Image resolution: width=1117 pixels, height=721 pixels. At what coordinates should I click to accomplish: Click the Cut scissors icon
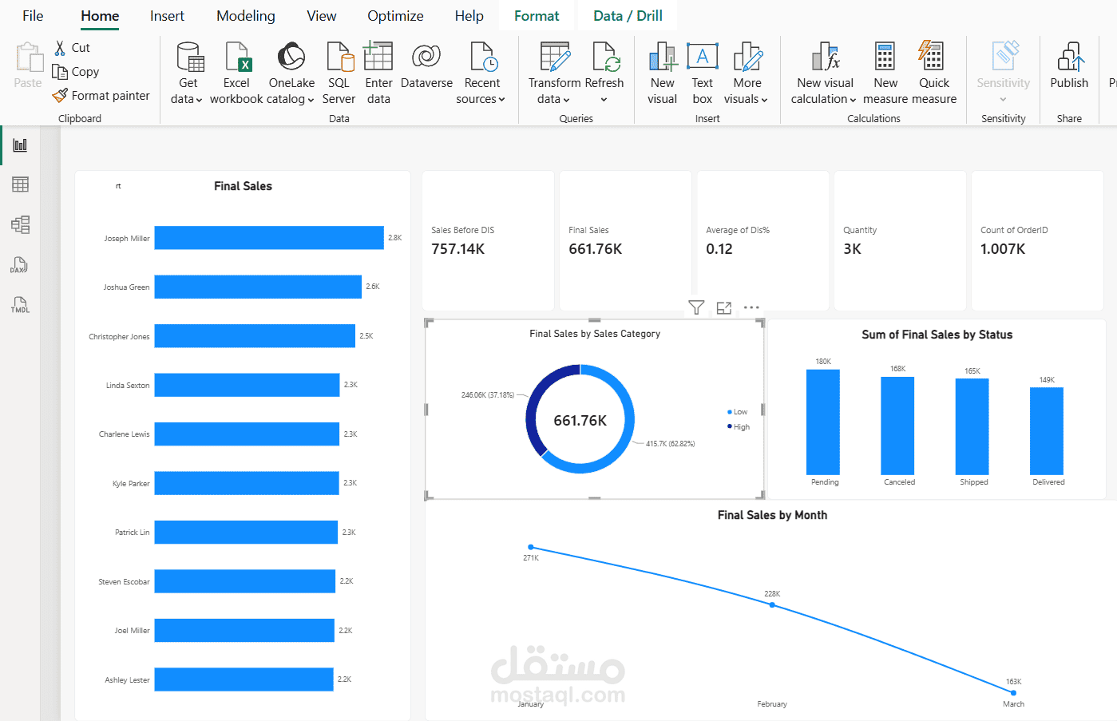point(60,48)
